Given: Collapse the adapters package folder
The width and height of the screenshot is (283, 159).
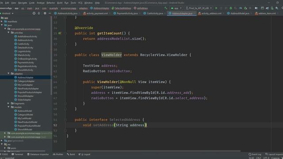Looking at the screenshot, I should click(8, 74).
